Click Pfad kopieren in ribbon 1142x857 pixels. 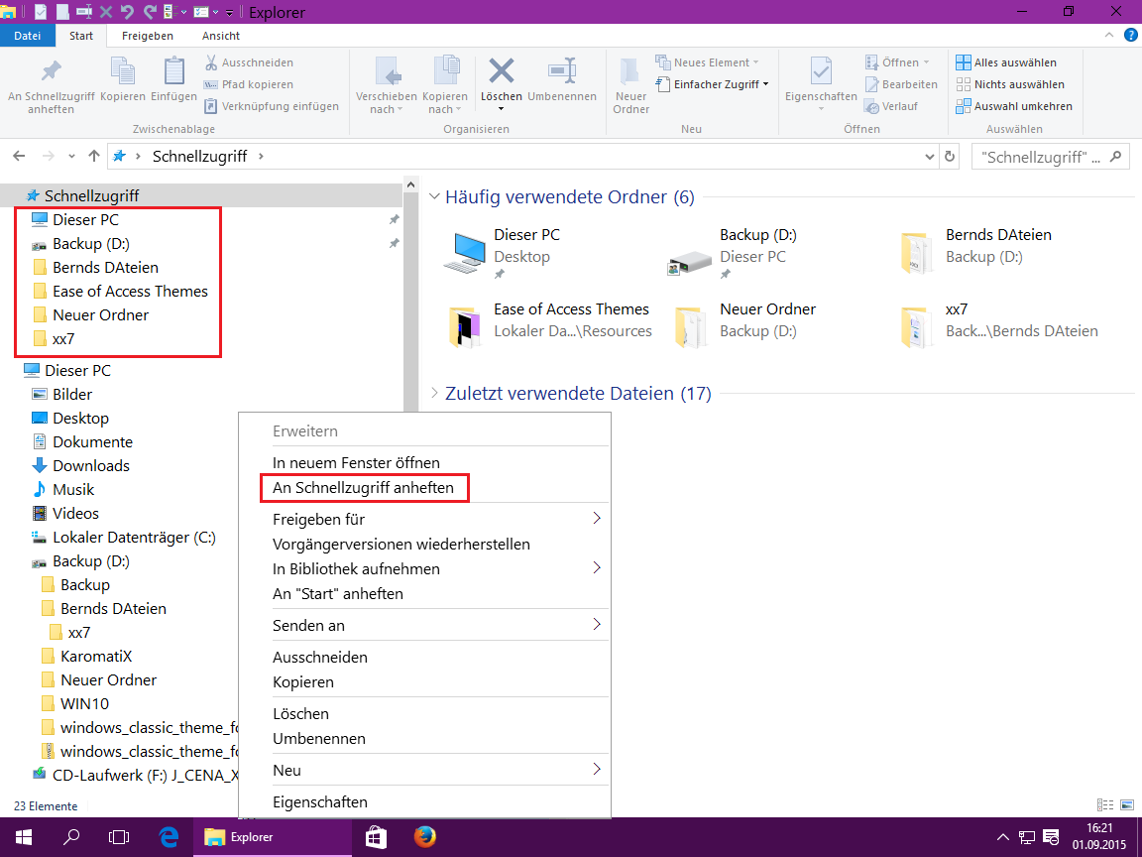point(249,84)
